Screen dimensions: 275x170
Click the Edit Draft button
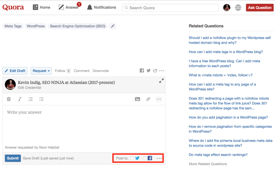click(15, 71)
